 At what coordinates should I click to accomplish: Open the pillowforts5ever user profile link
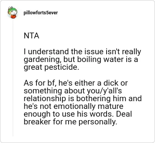(x=41, y=13)
